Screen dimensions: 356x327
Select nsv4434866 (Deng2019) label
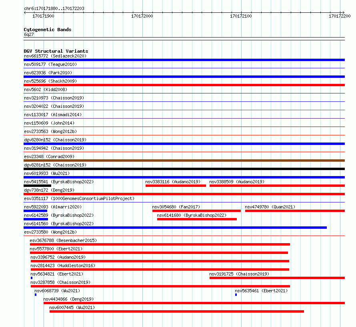pyautogui.click(x=68, y=299)
